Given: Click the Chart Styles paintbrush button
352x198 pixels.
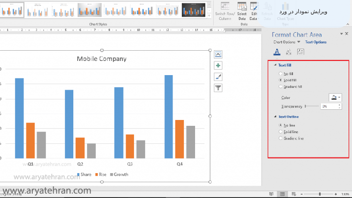Looking at the screenshot, I should tap(218, 77).
